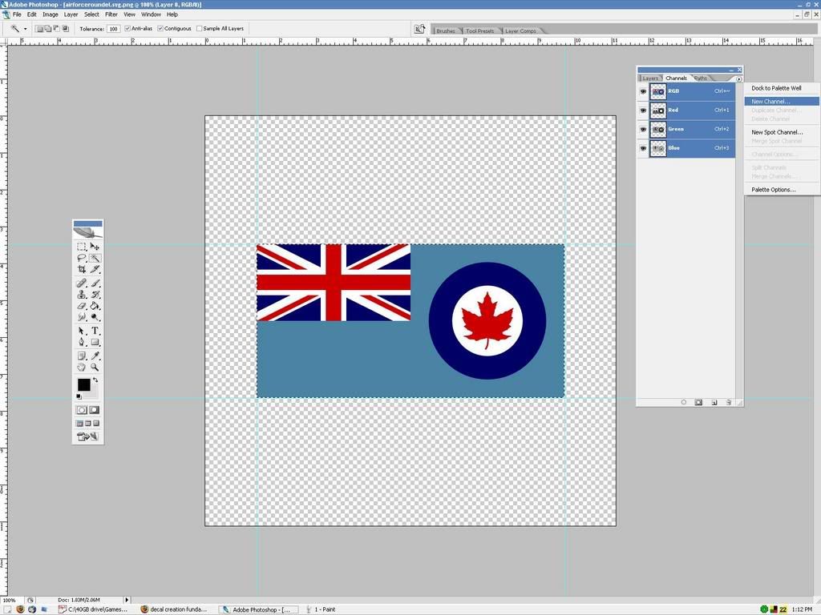Select the Slice tool
Screen dimensions: 821x615
[x=95, y=269]
